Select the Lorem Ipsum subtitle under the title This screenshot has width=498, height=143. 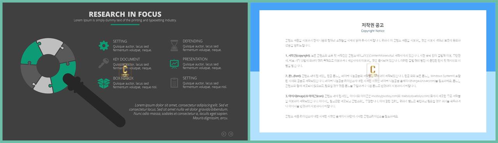(x=125, y=20)
